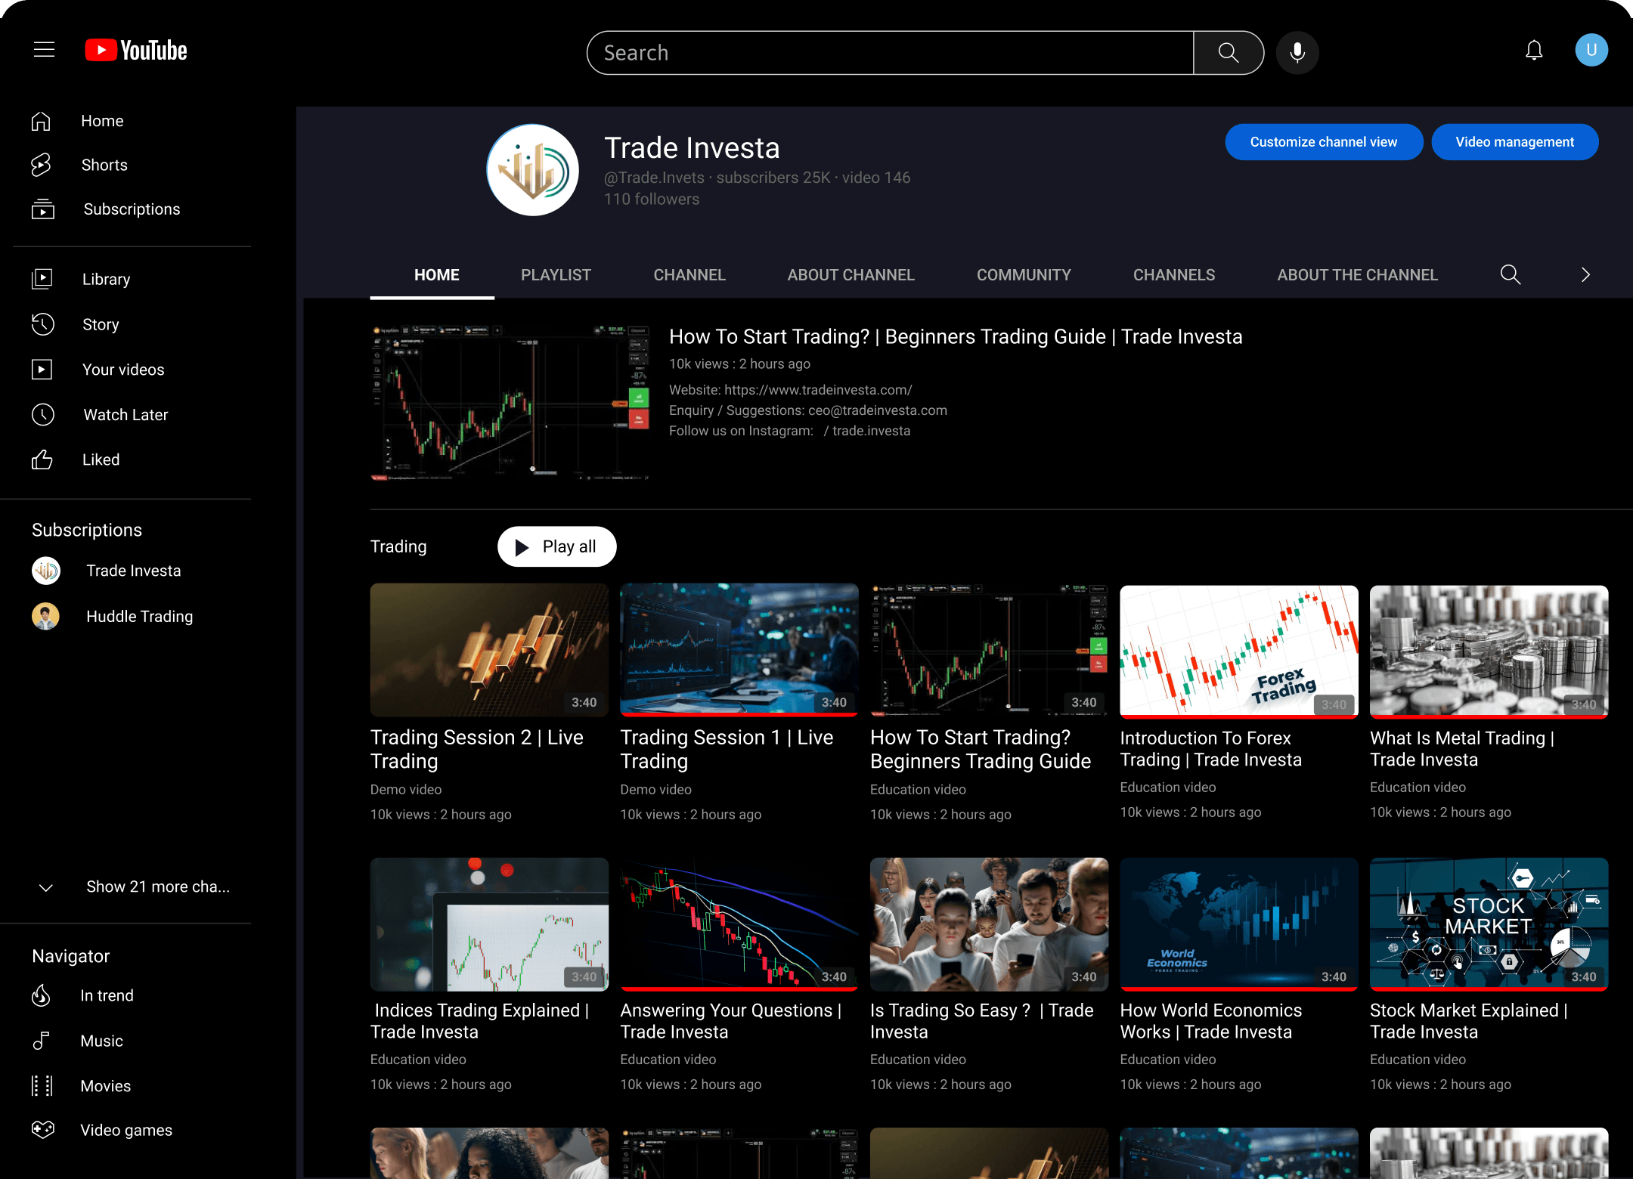
Task: Open featured video title How To Start Trading
Action: [956, 336]
